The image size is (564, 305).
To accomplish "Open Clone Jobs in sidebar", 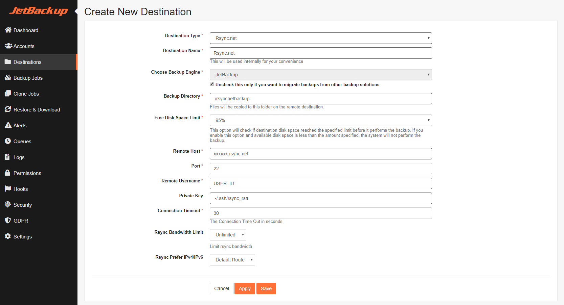I will (39, 94).
